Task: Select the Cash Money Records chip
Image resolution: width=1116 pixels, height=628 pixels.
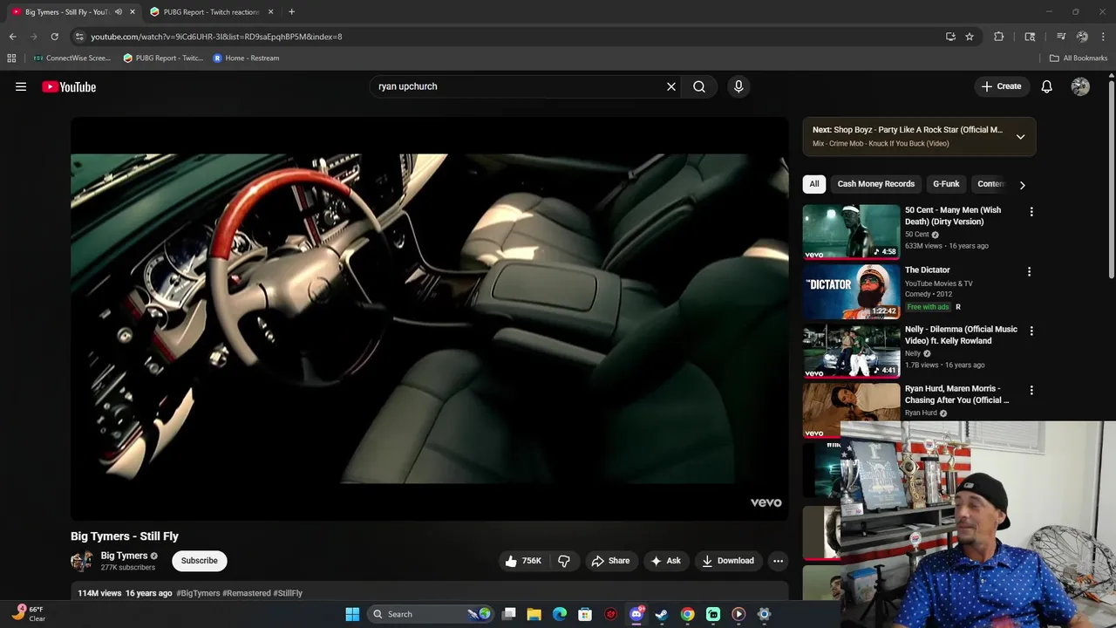Action: tap(875, 184)
